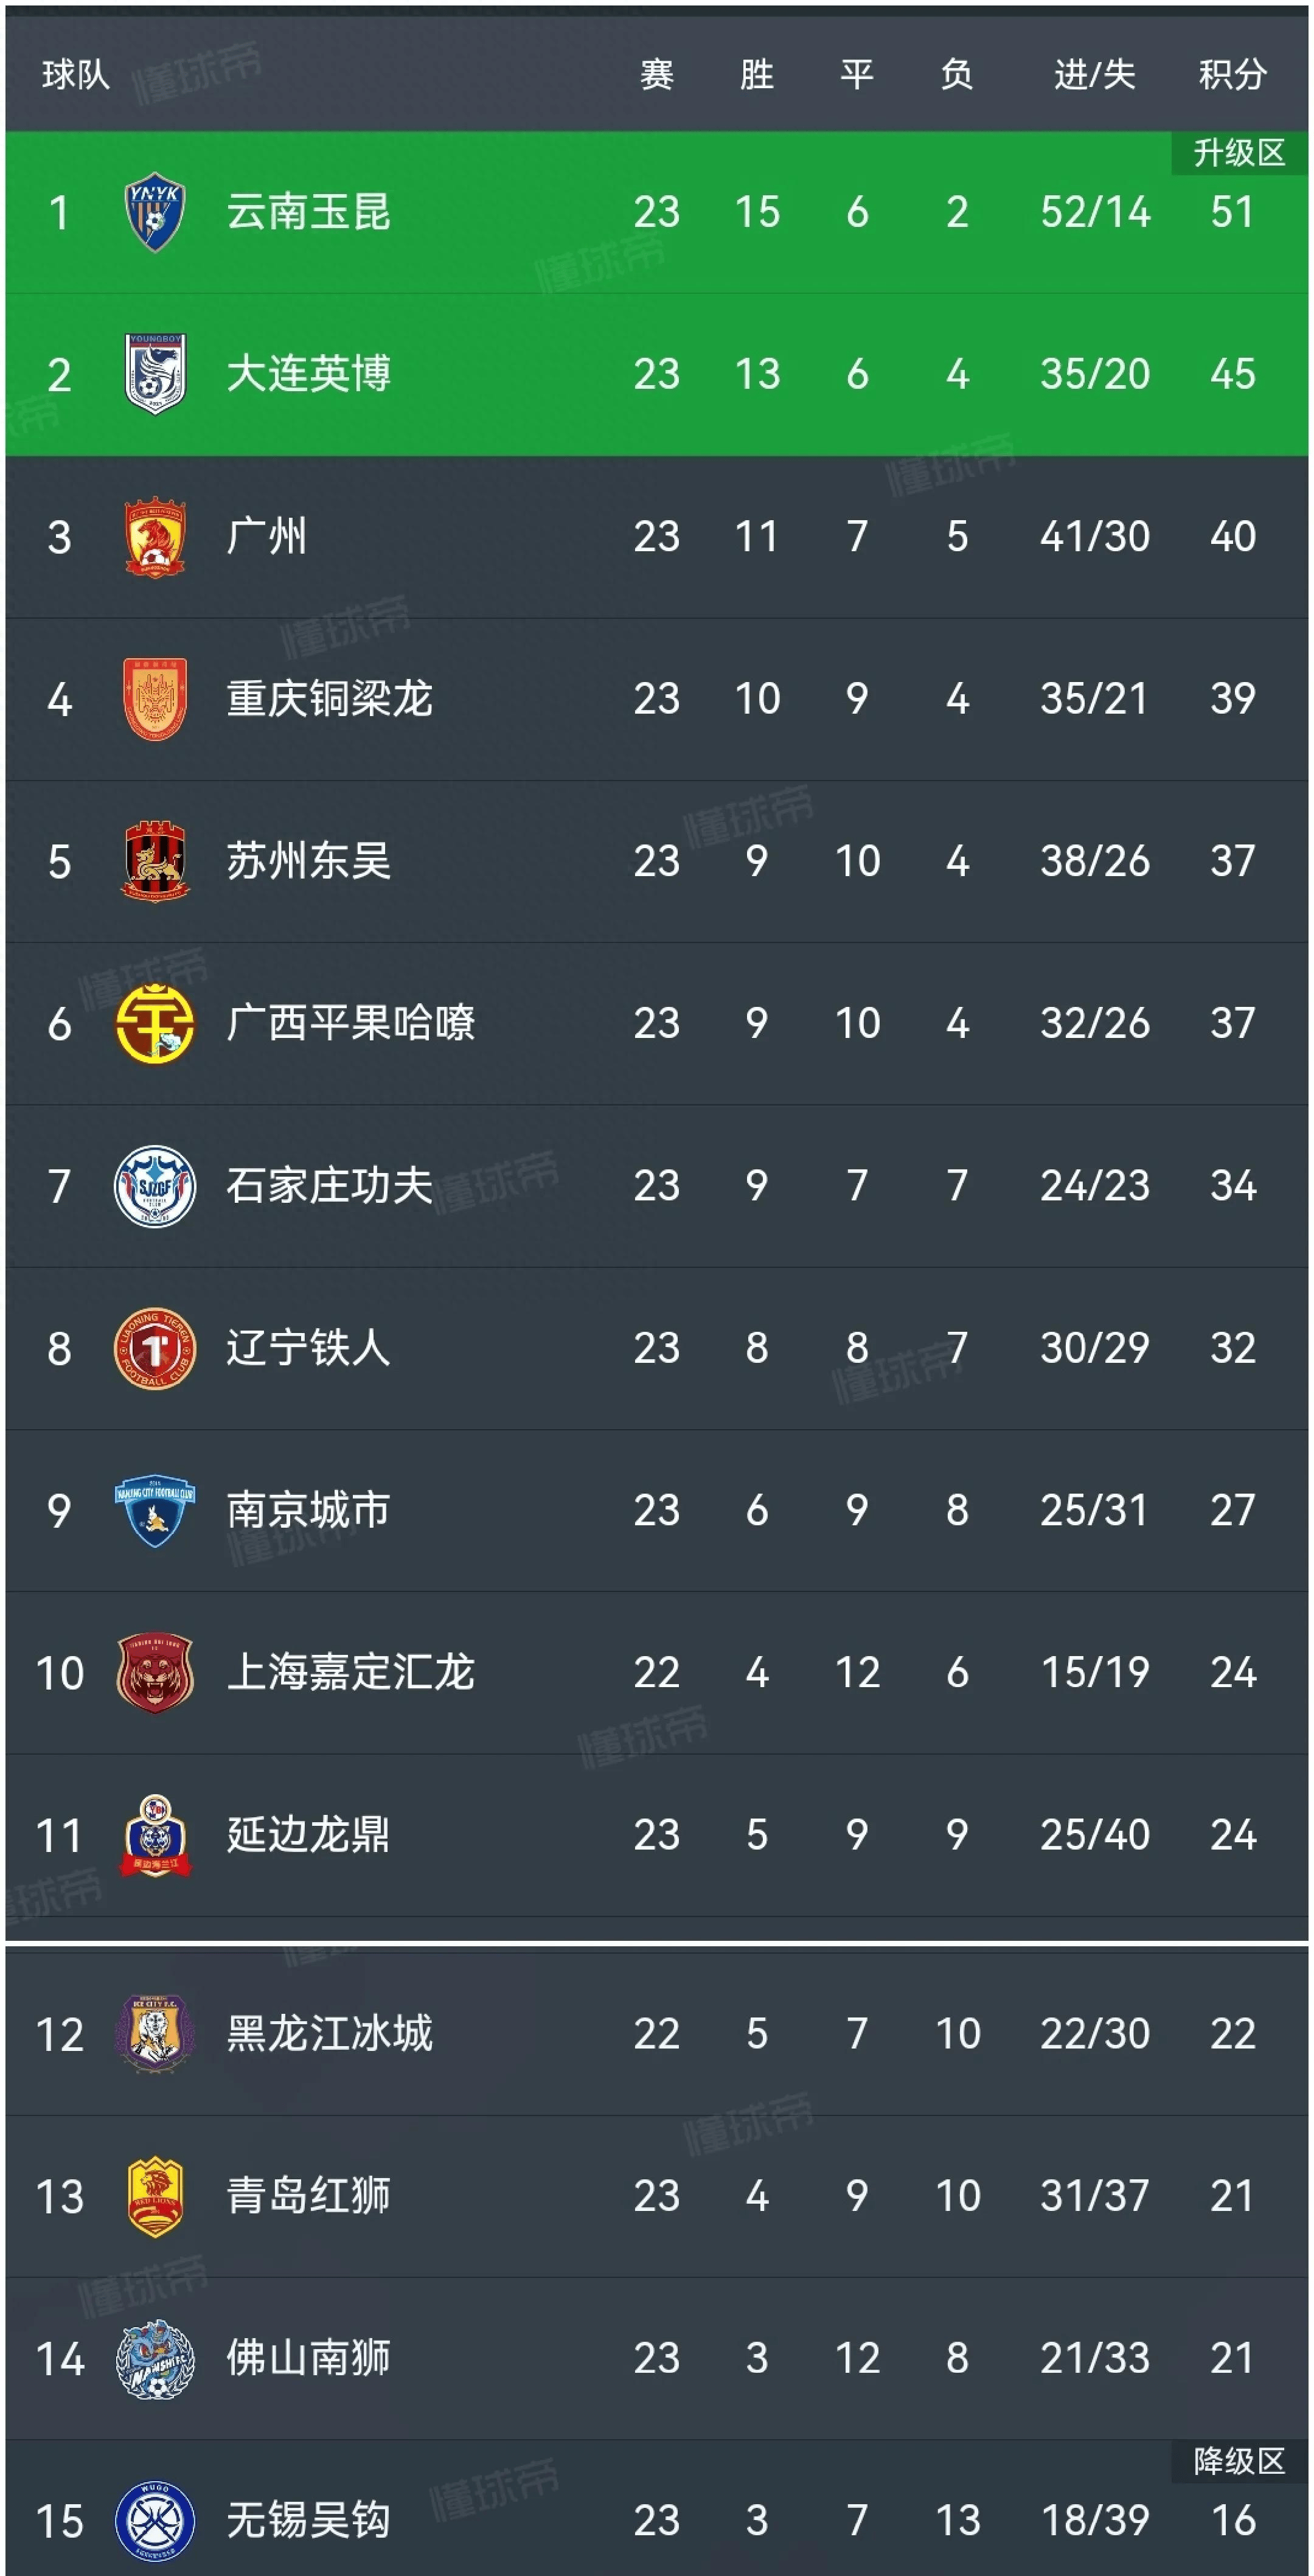This screenshot has height=2576, width=1314.
Task: Tap the 大连英博 club badge
Action: point(154,374)
